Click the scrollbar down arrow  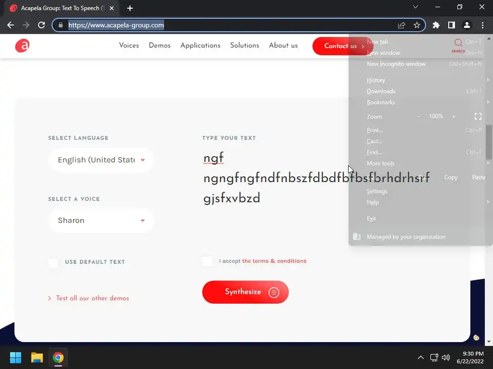click(x=489, y=342)
